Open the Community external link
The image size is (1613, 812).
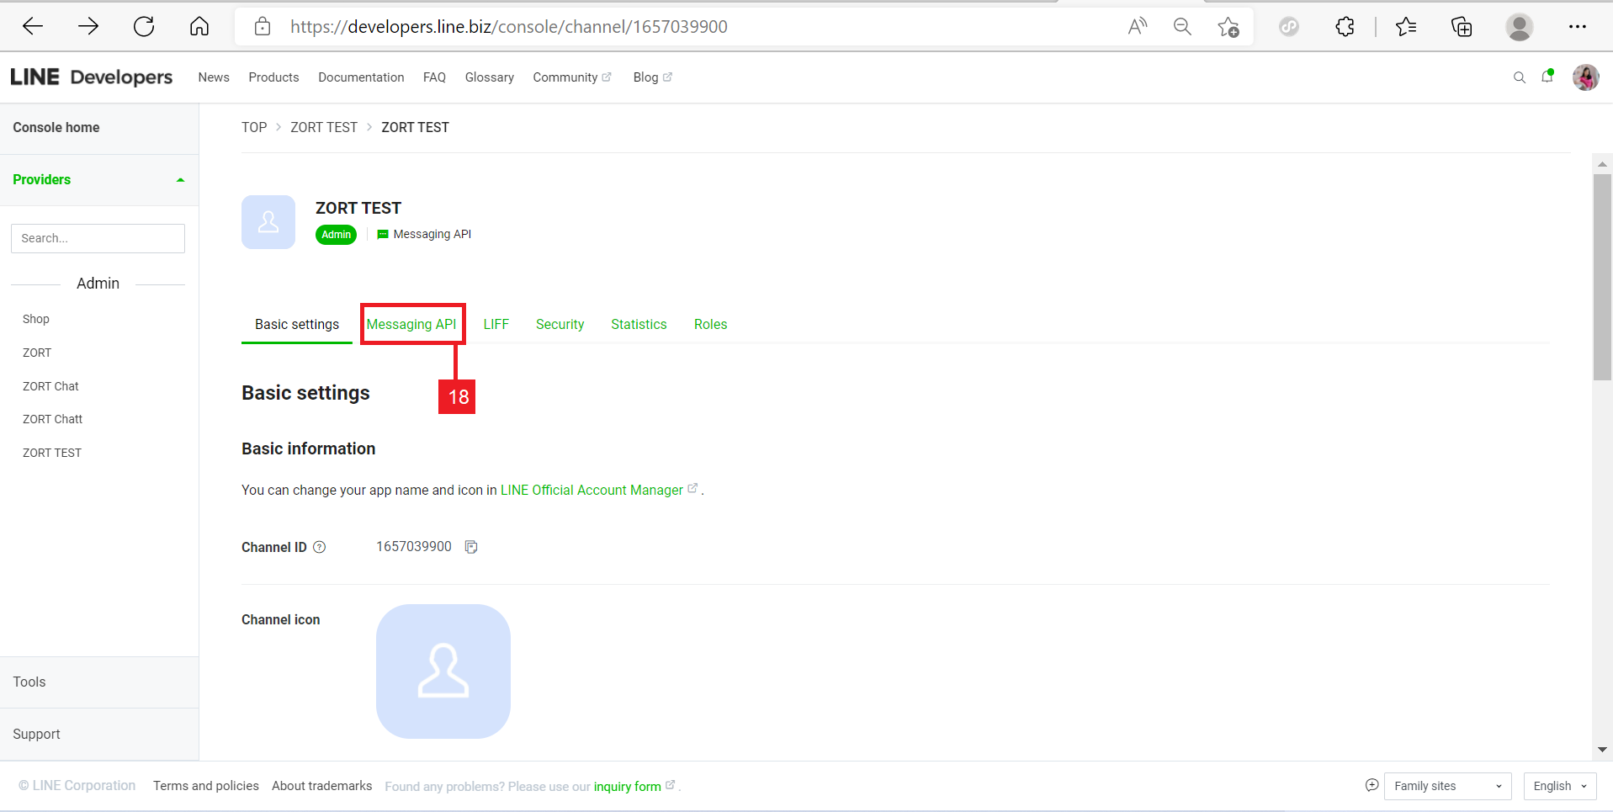(572, 77)
